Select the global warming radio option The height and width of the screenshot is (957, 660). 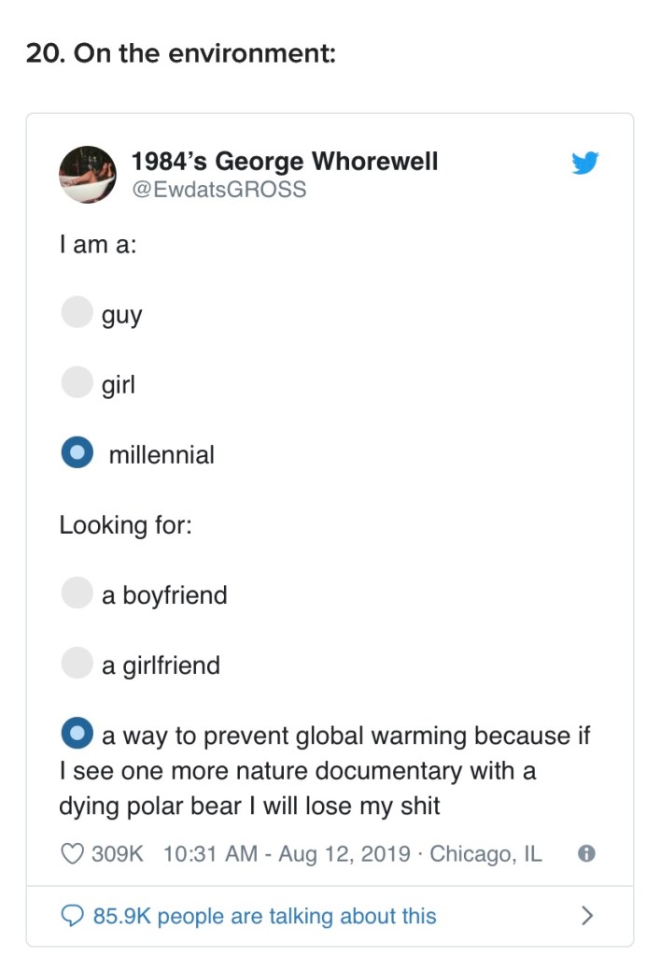(77, 733)
